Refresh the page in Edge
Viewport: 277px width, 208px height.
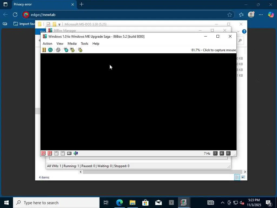point(15,15)
